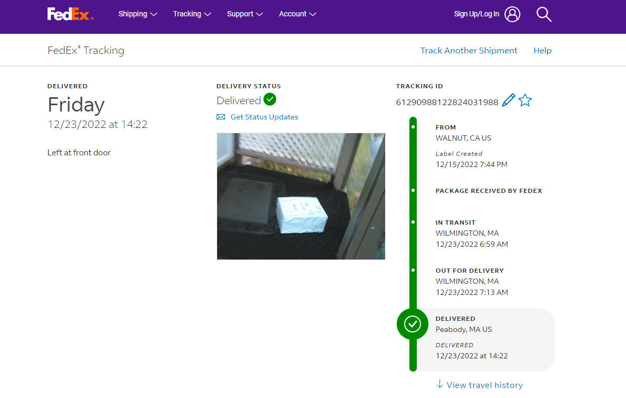Open the Support dropdown menu
This screenshot has height=398, width=626.
click(x=245, y=14)
